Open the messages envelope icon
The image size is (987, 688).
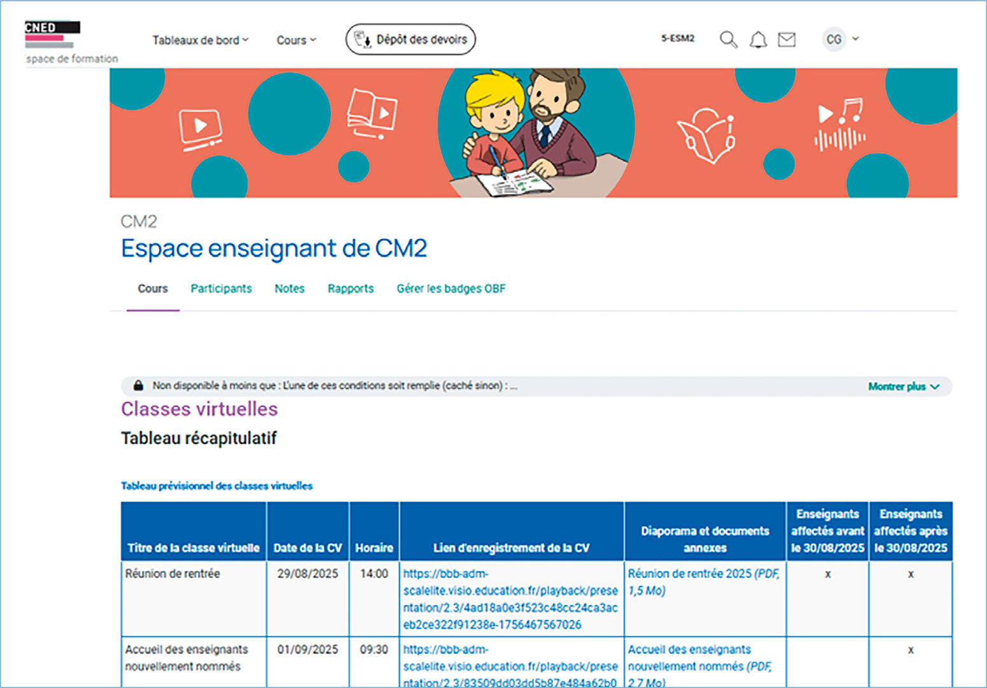[787, 39]
